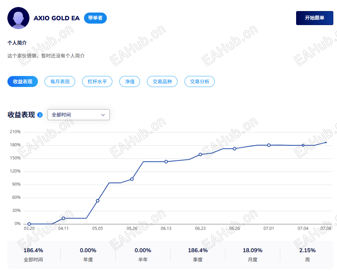Click the 05.26 data point marker
The width and height of the screenshot is (337, 271).
tap(132, 179)
